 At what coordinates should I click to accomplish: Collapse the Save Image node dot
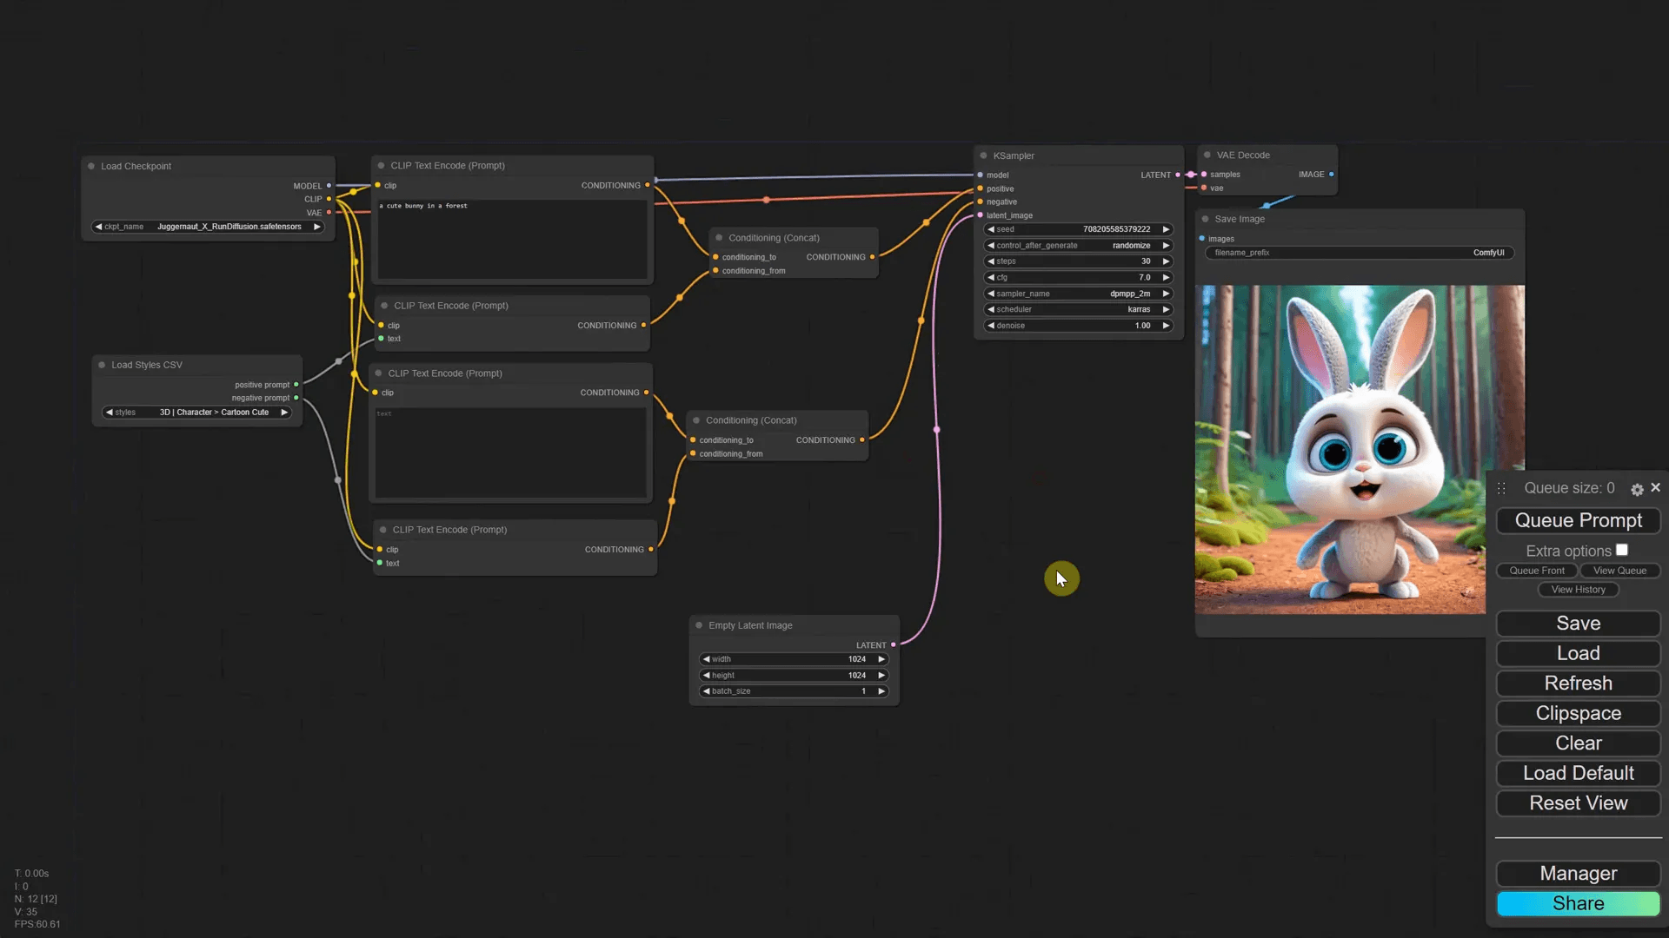click(1205, 219)
